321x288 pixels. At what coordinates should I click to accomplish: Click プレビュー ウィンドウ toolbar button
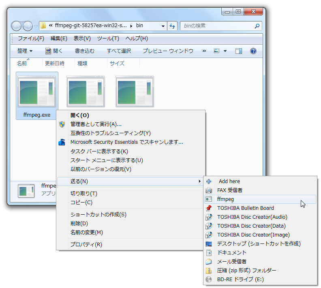tap(168, 51)
